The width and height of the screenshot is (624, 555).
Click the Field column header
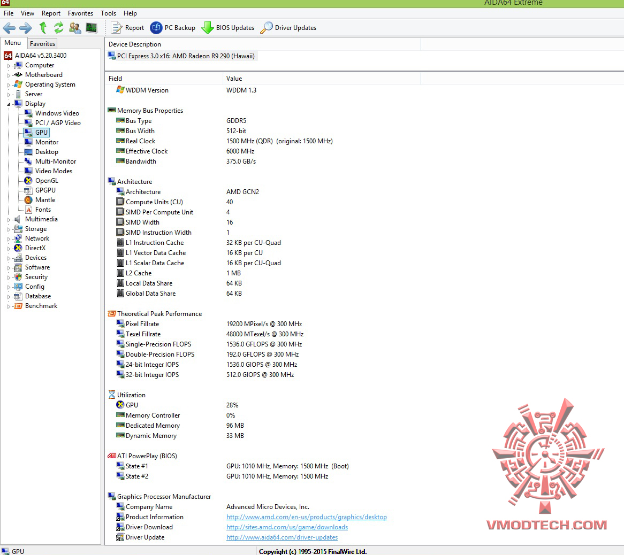(164, 78)
